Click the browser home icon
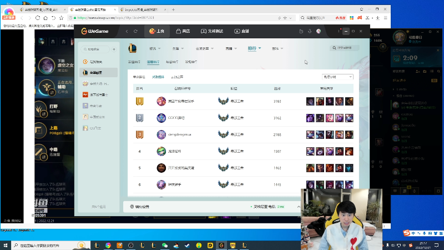This screenshot has height=250, width=444. coord(46,18)
